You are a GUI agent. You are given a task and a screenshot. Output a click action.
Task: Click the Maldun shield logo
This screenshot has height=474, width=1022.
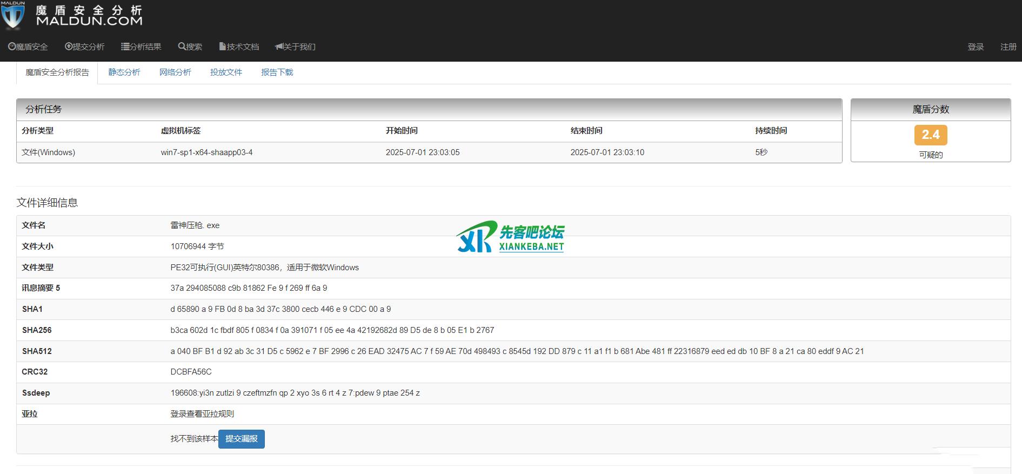(13, 15)
